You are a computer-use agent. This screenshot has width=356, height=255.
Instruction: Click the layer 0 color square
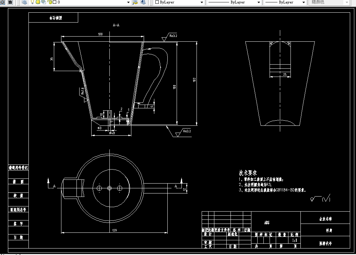tap(55, 2)
